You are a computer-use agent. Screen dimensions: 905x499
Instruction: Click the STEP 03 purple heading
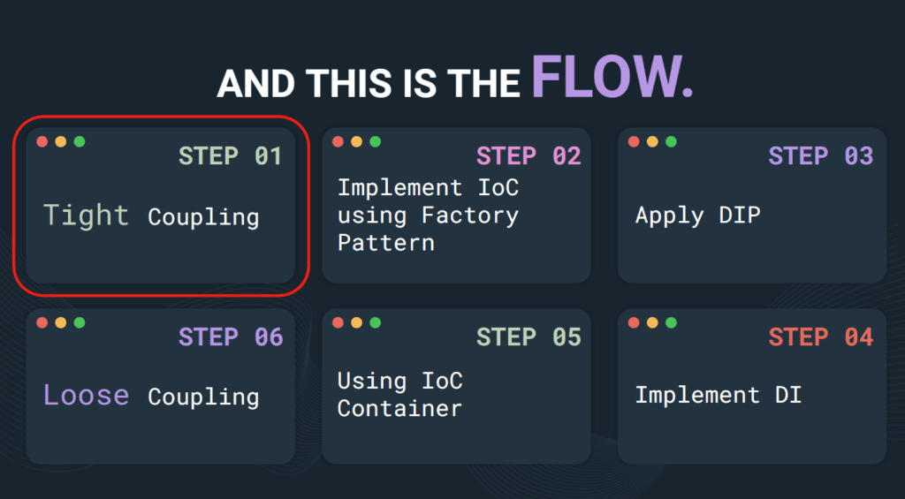[821, 156]
